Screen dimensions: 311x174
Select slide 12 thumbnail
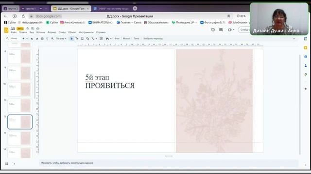point(20,122)
